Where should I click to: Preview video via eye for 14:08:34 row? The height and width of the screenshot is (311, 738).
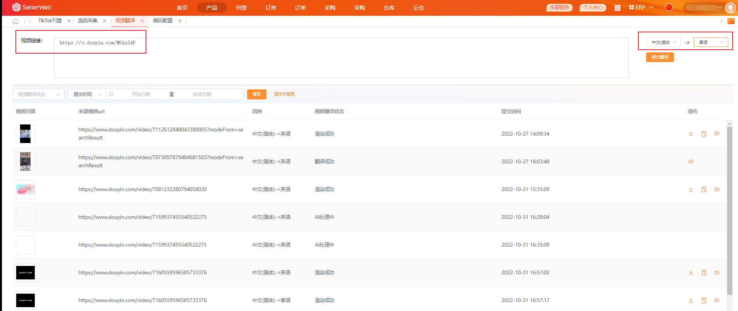[717, 134]
